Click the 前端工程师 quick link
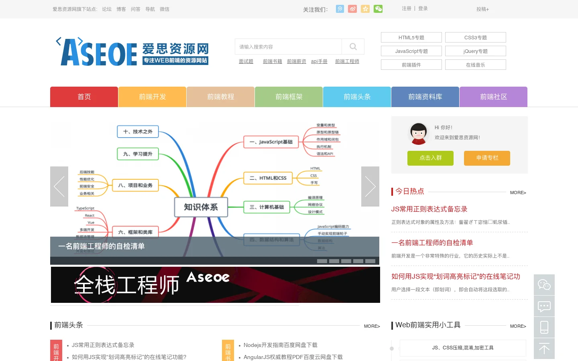The image size is (578, 361). (x=347, y=61)
